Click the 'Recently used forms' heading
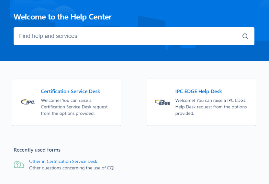The height and width of the screenshot is (184, 269). [x=37, y=150]
